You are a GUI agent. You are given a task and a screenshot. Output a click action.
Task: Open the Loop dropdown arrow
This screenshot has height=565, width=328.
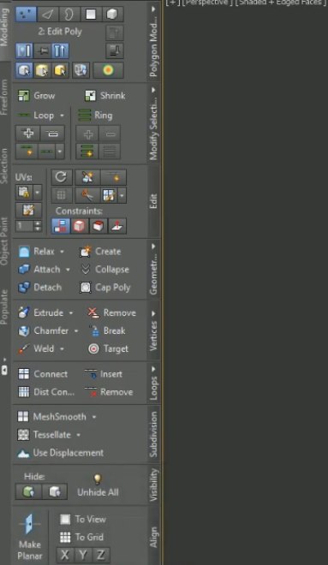coord(62,116)
